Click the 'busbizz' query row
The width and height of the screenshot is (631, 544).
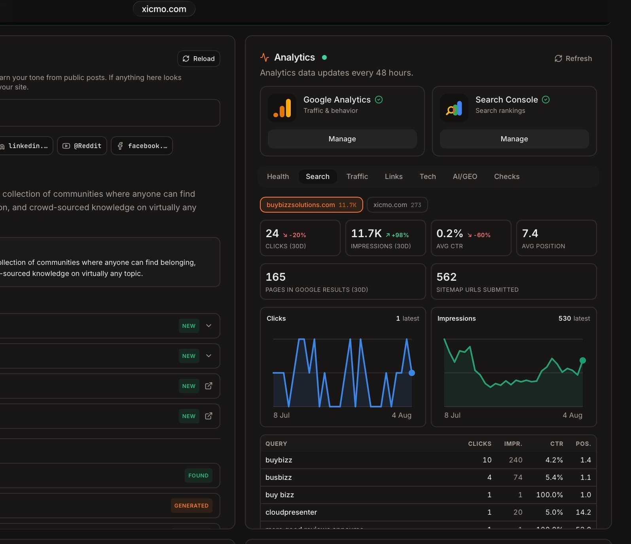tap(428, 477)
